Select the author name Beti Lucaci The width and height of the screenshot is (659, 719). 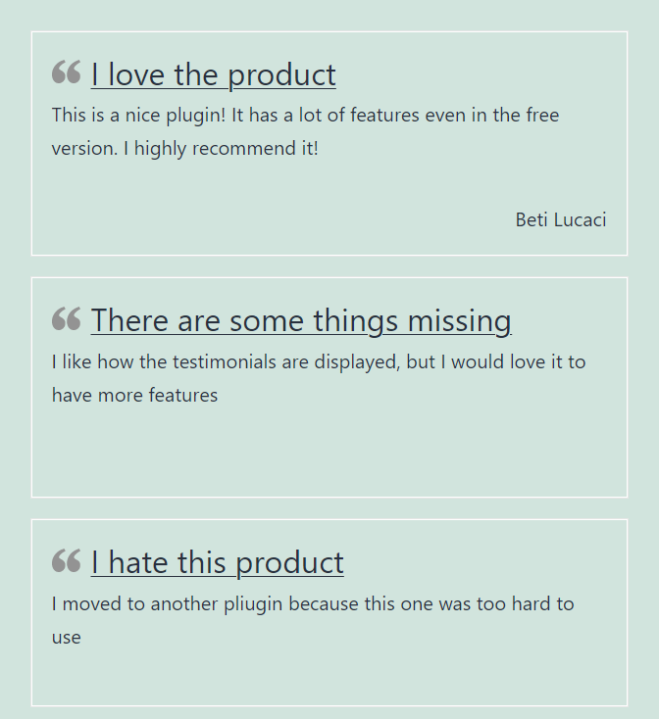click(x=561, y=220)
